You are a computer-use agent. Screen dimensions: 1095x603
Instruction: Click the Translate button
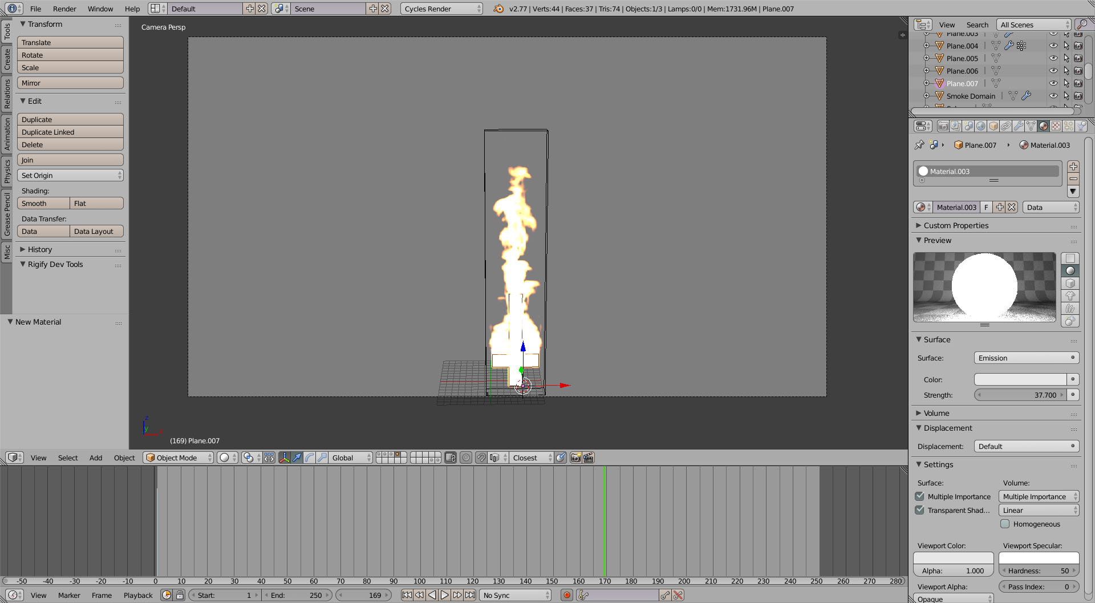point(70,42)
